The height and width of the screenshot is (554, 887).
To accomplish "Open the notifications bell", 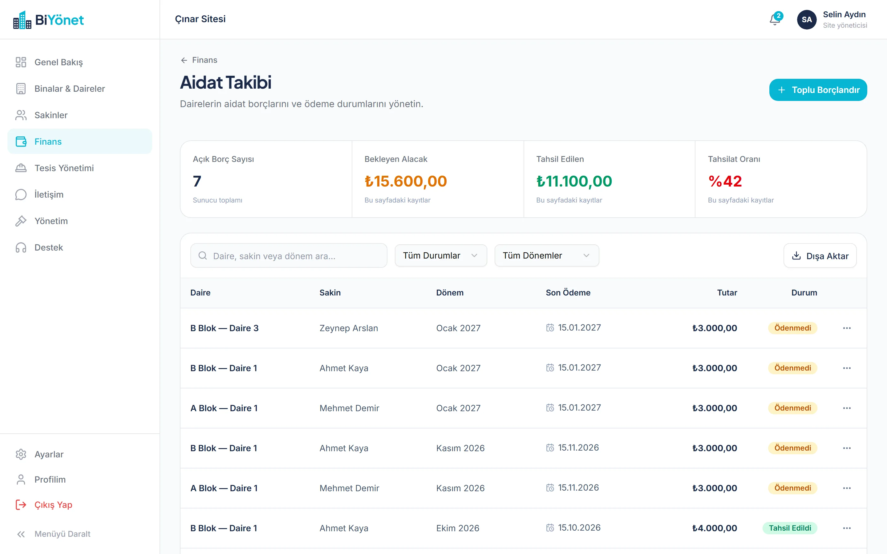I will [x=775, y=19].
